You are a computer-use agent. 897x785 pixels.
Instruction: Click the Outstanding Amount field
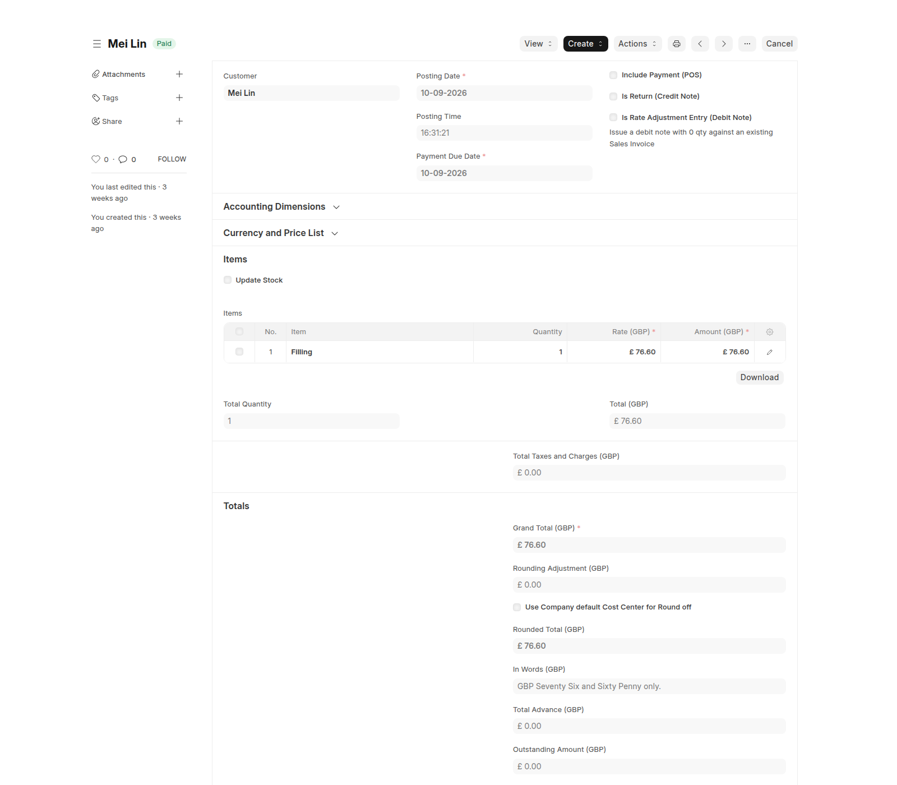pos(649,766)
